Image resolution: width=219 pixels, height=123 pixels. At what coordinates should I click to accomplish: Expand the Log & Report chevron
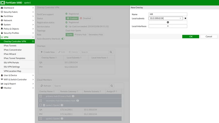coord(33,84)
